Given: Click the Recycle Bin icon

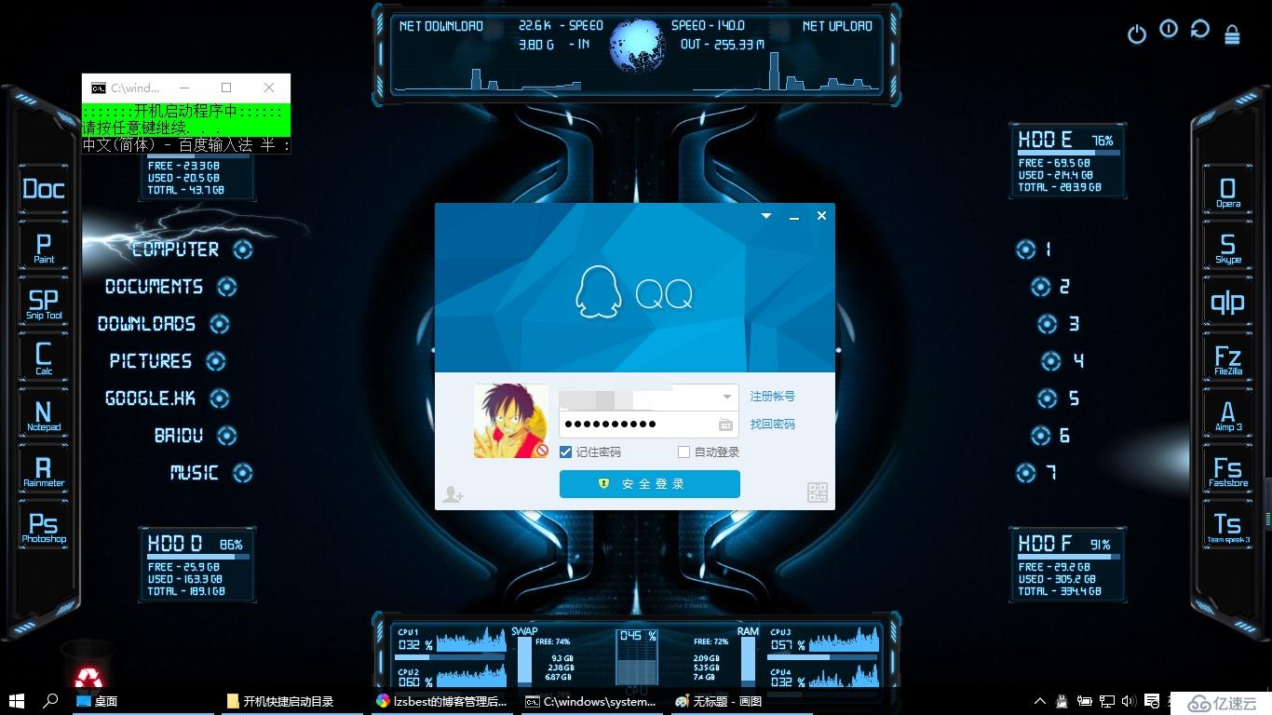Looking at the screenshot, I should coord(88,665).
